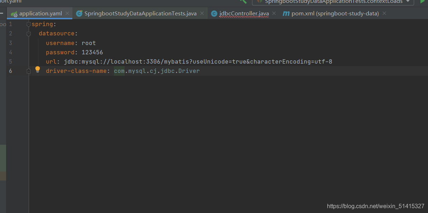This screenshot has height=213, width=428.
Task: Click line number 6 in the gutter
Action: point(10,71)
